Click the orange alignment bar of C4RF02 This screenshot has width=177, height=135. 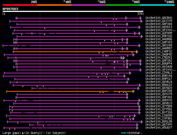coord(76,52)
